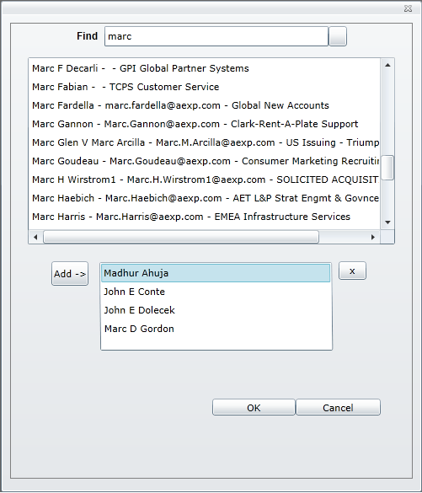Viewport: 422px width, 493px height.
Task: Click the down arrow of the results scrollbar
Action: pos(387,222)
